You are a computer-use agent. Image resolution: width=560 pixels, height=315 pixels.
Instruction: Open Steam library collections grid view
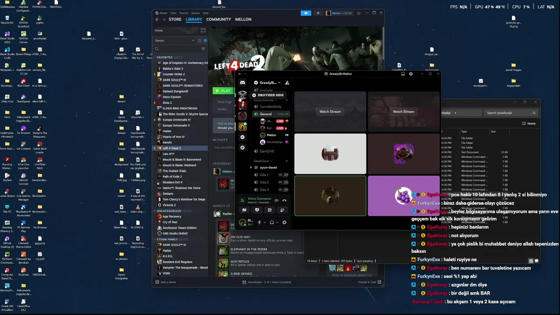tap(203, 30)
